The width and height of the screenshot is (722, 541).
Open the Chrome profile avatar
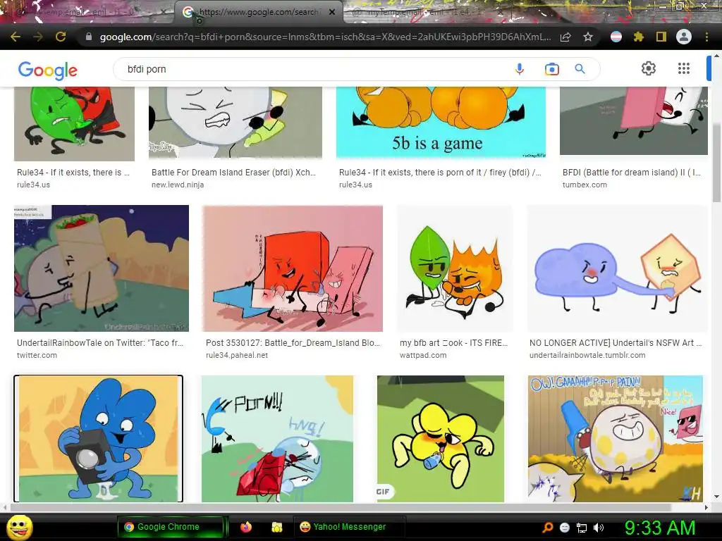coord(684,37)
